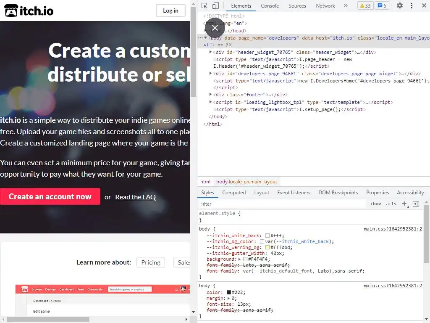Expand the margin property value triangle
Viewport: 430px width, 323px height.
228,298
